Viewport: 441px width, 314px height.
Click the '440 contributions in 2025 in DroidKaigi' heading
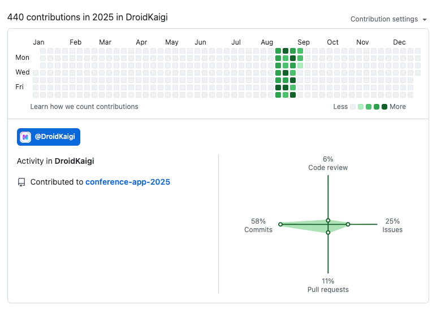click(x=88, y=17)
